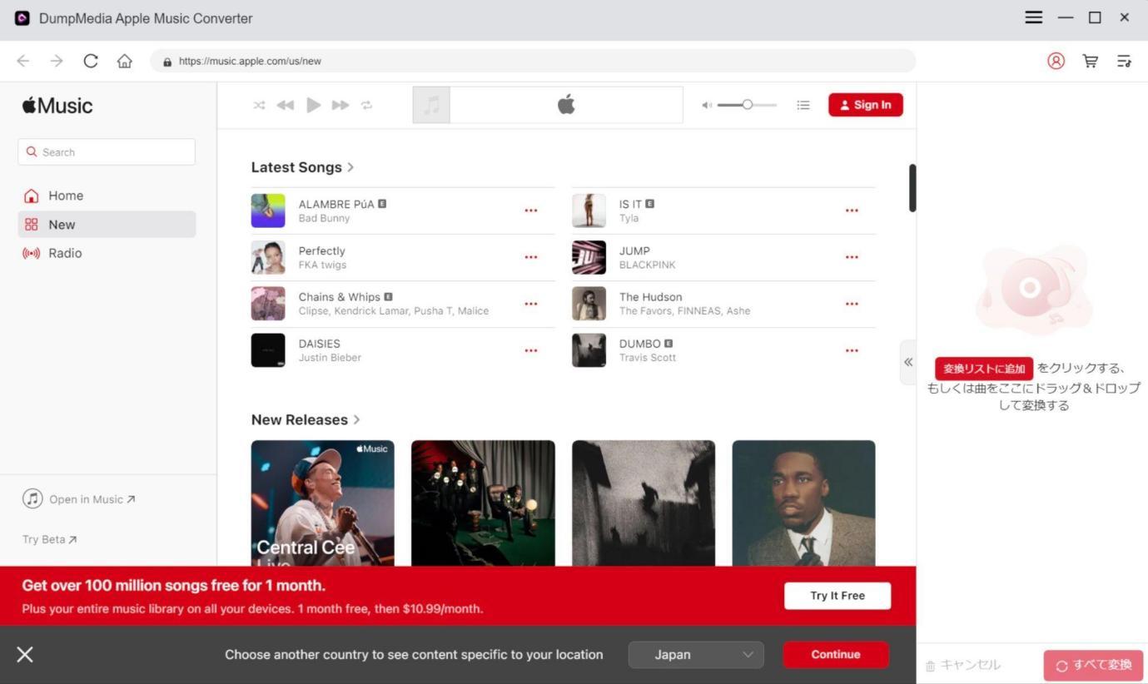Mute the volume speaker icon

point(707,105)
